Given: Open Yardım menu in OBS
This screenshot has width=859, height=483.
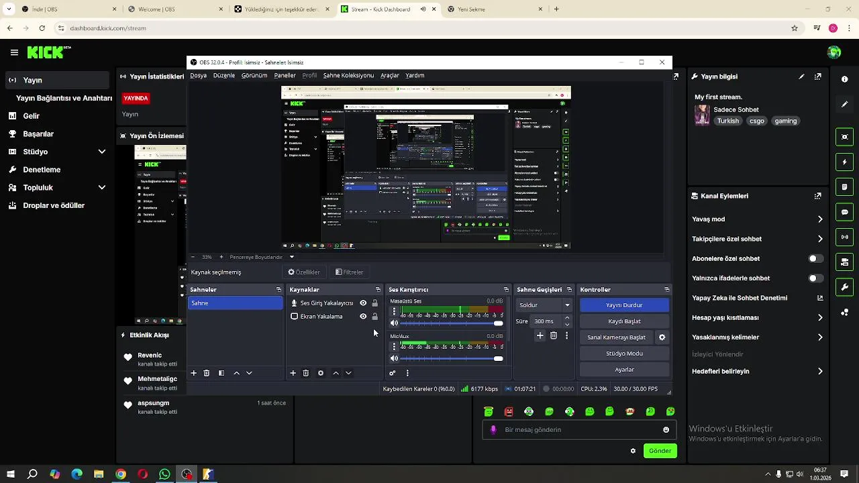Looking at the screenshot, I should (415, 76).
